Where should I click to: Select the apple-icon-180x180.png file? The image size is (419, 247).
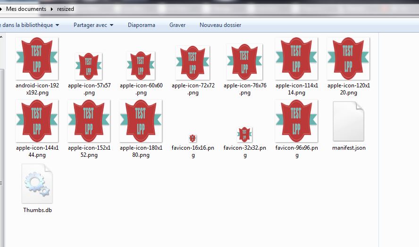click(x=141, y=121)
